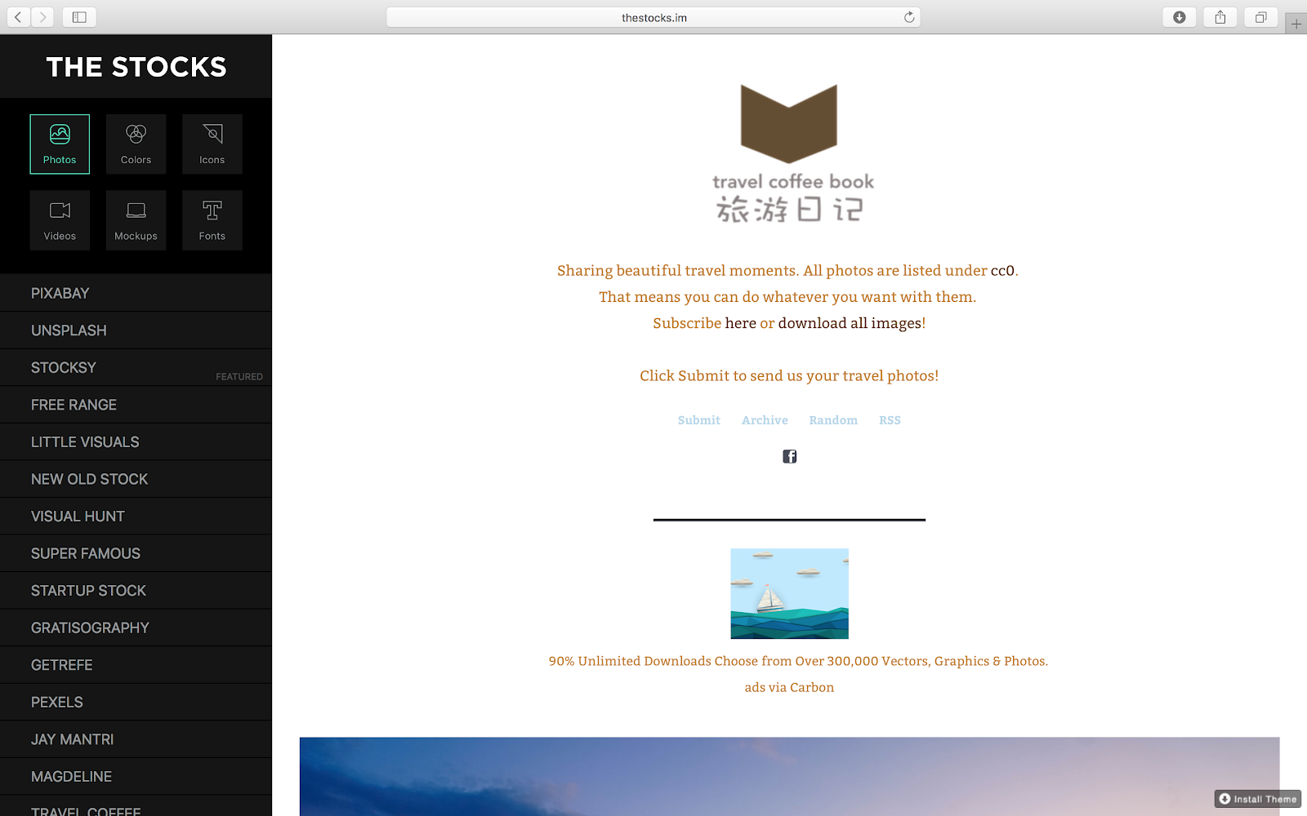Open the 90% Unlimited Downloads ad text
1307x816 pixels.
(798, 661)
